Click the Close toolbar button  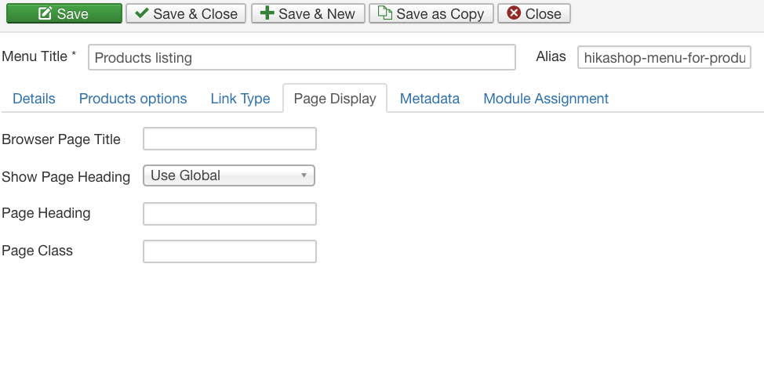click(x=533, y=13)
